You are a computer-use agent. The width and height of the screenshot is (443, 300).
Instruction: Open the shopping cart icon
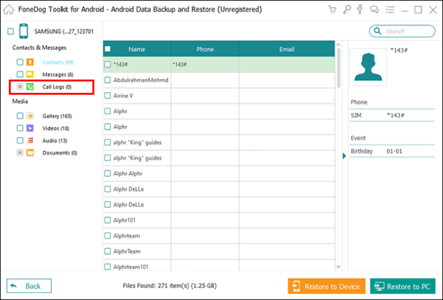point(333,10)
